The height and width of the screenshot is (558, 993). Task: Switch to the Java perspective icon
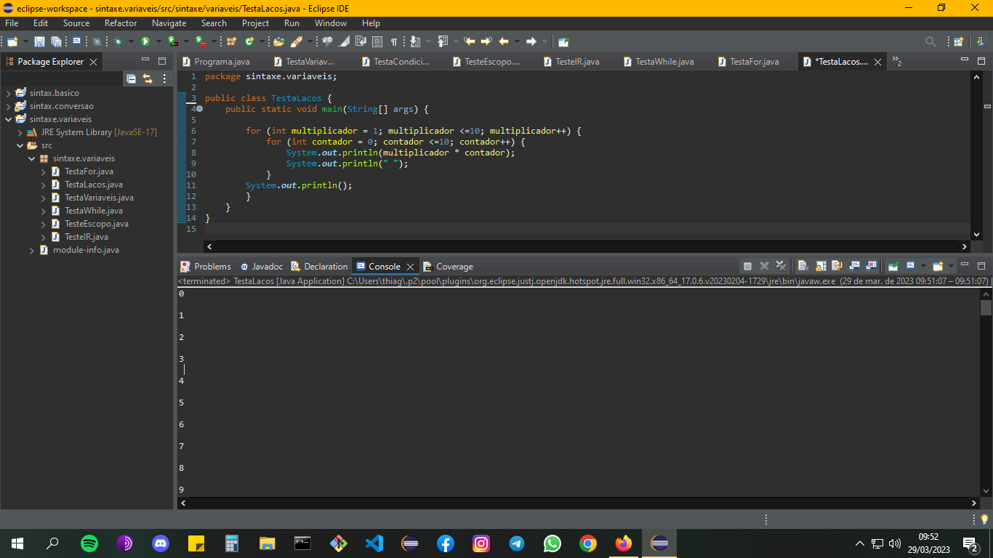point(981,41)
